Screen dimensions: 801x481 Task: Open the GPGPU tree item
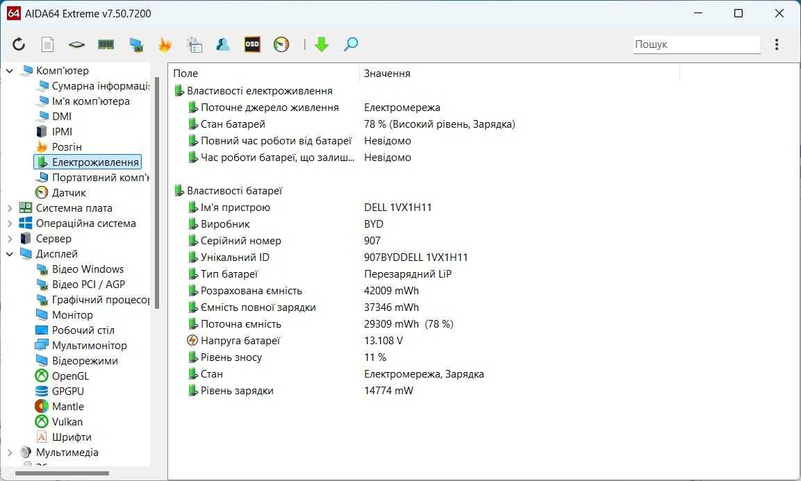60,391
